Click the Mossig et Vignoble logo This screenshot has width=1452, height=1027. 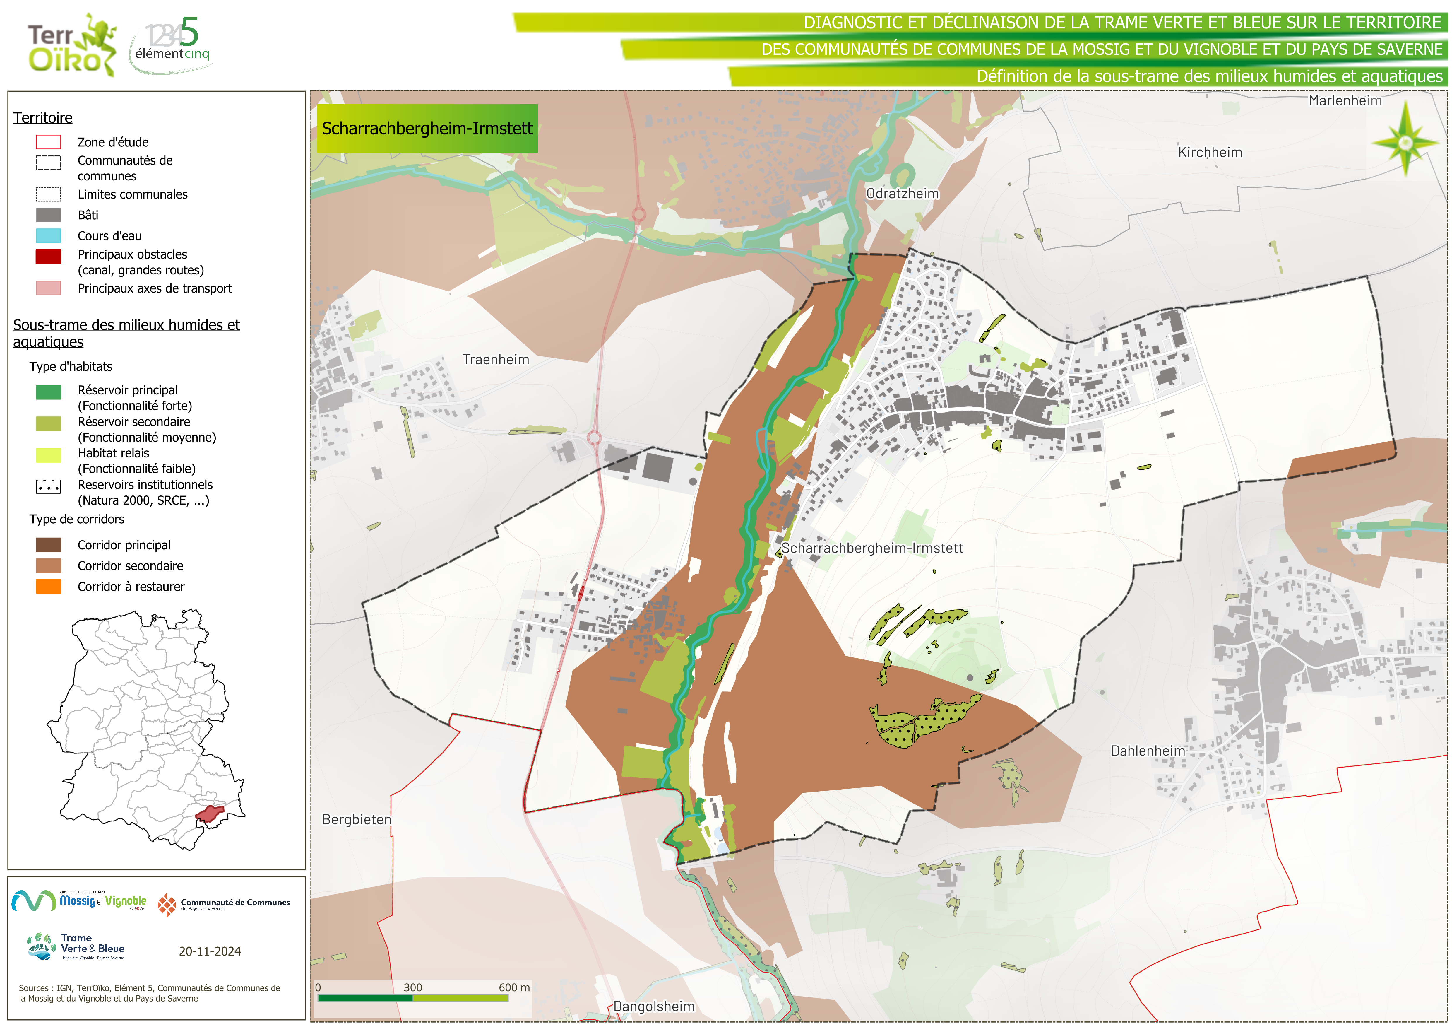(79, 901)
